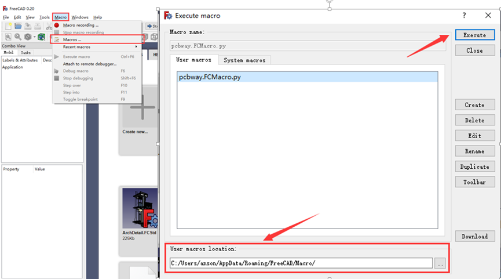Click the Fit all zoom icon

[8, 37]
